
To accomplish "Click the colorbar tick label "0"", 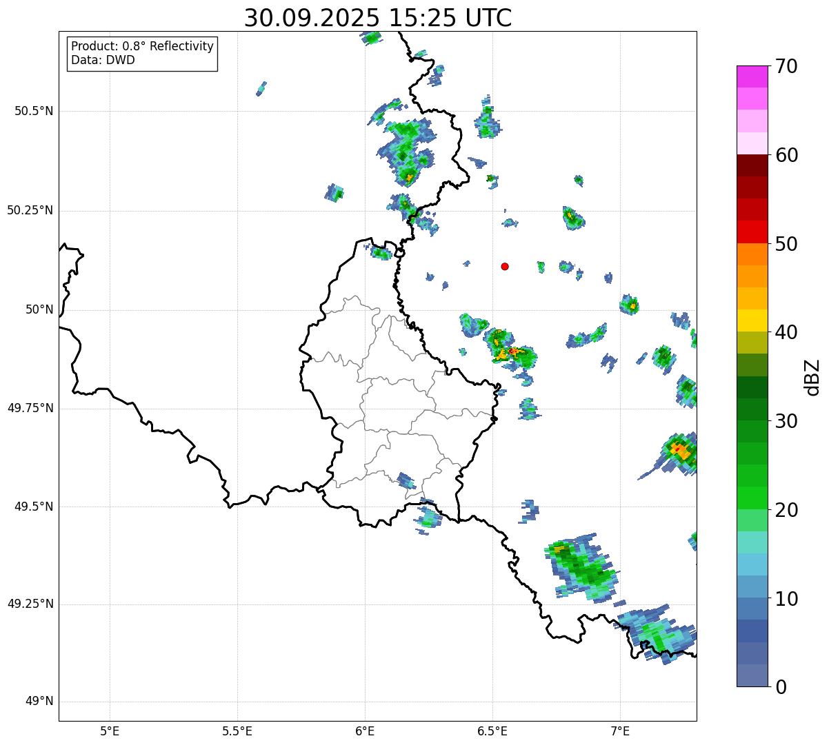I will (x=781, y=687).
